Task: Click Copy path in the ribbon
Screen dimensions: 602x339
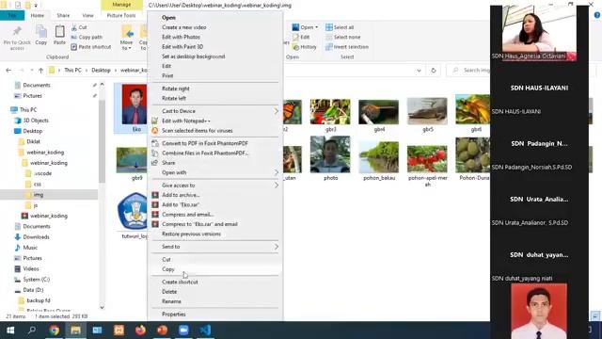Action: coord(87,37)
